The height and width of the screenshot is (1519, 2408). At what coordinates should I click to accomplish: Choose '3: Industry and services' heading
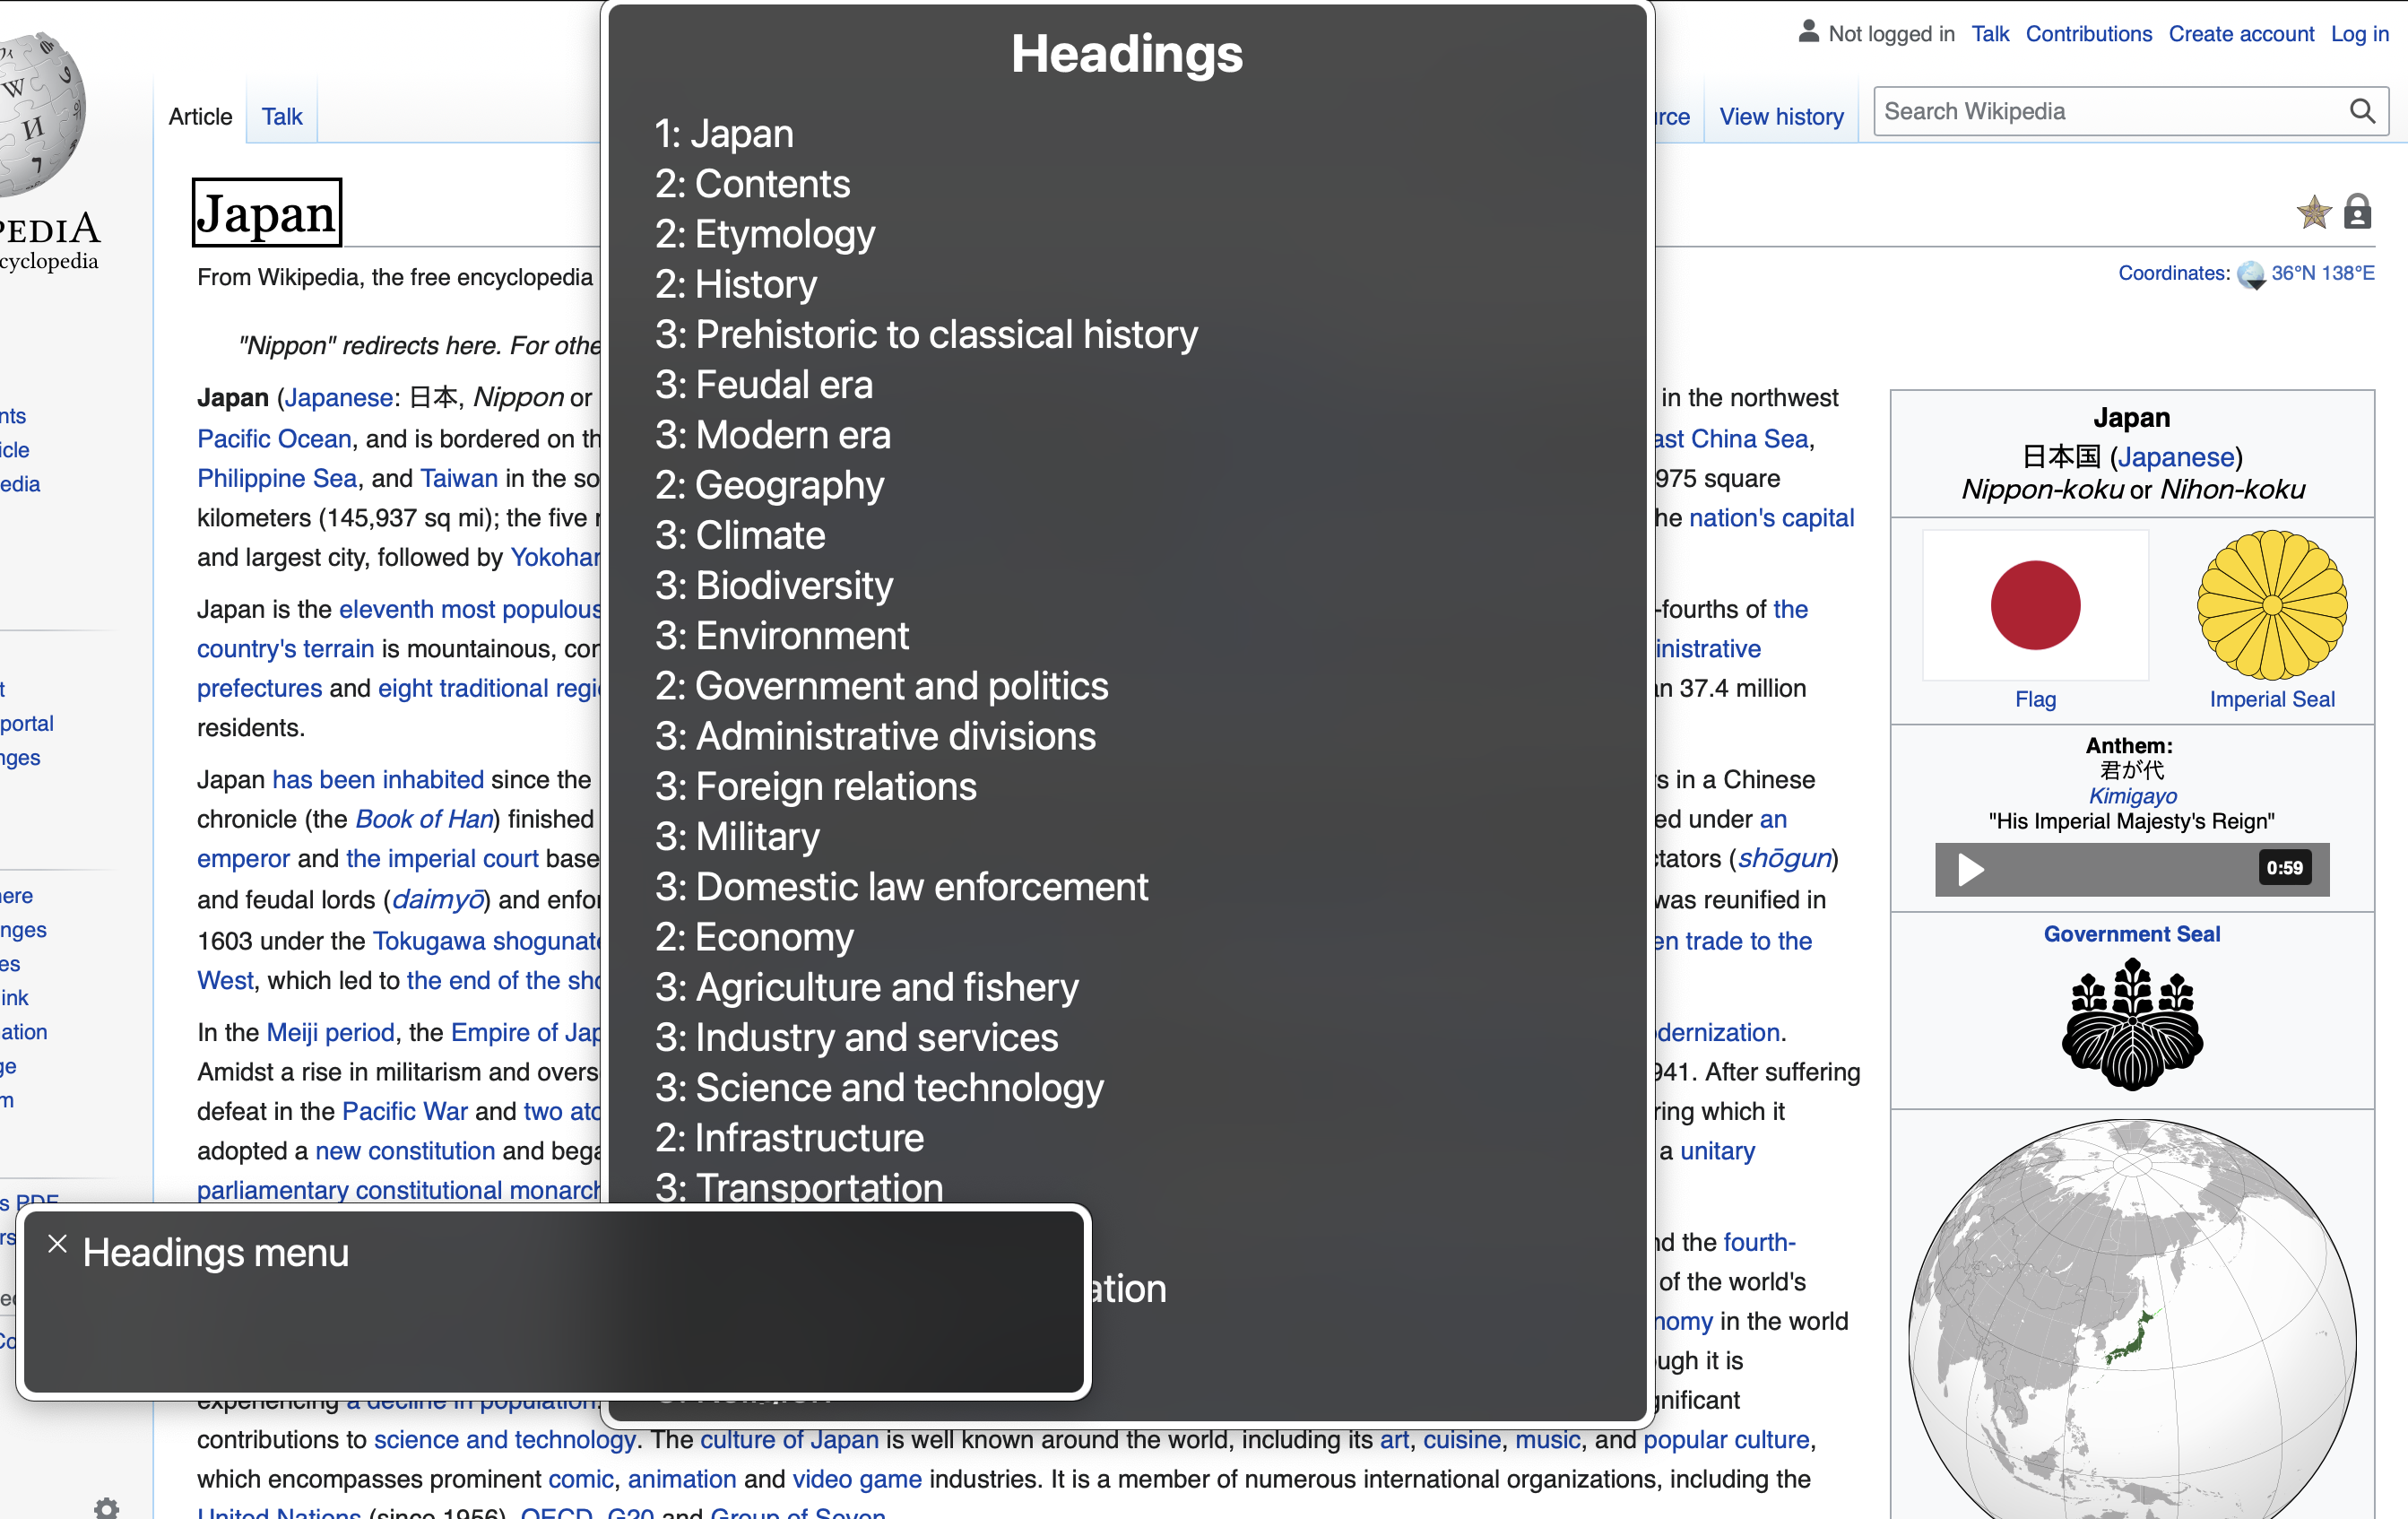tap(856, 1037)
